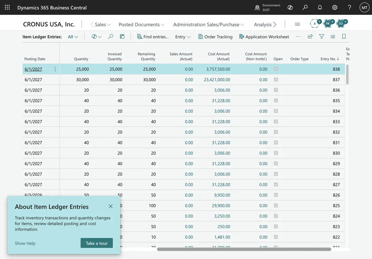Click the Share icon in the action bar
372x259 pixels.
[310, 36]
